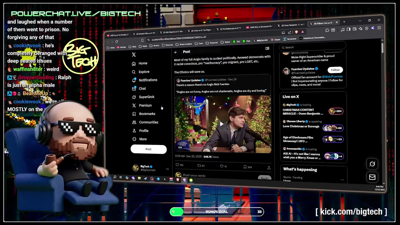Open the Explore page

point(141,72)
